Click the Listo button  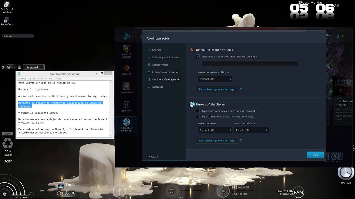315,155
